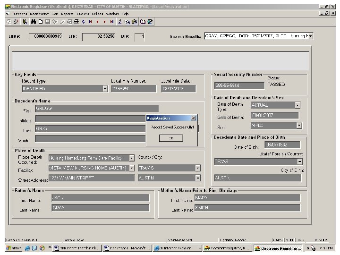
Task: Expand the County dropdown showing TRAVIS
Action: tap(197, 168)
